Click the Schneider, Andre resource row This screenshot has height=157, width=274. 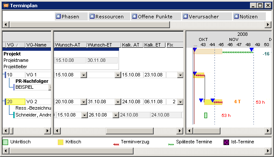[x=33, y=115]
